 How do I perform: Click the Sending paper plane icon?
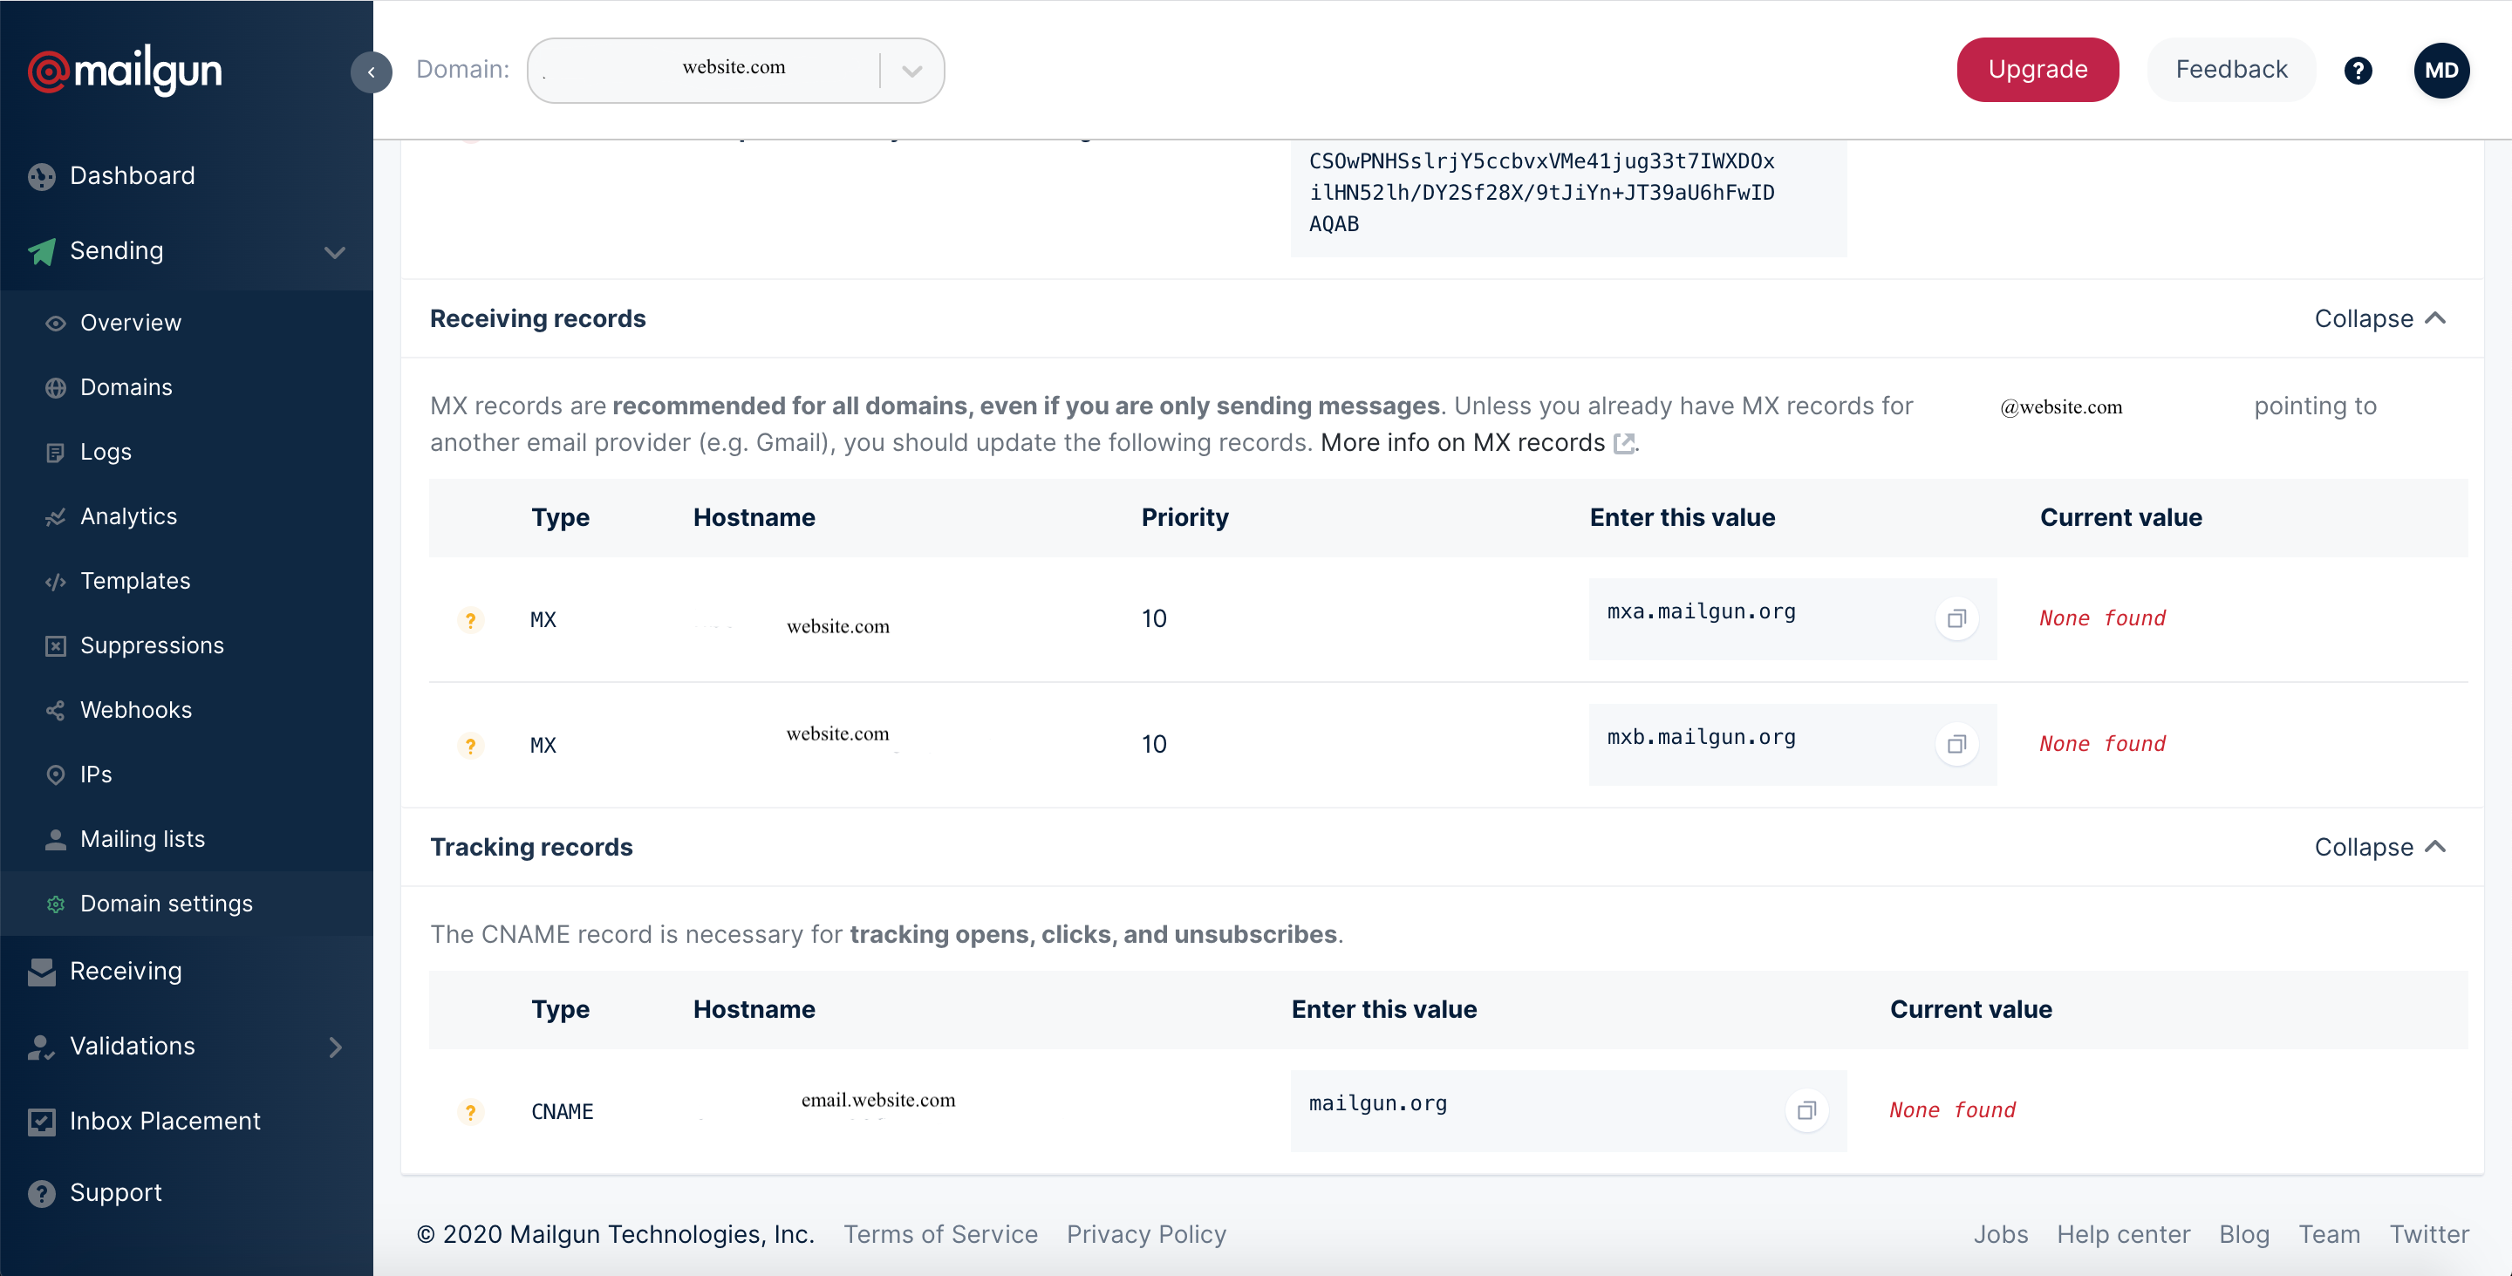(x=41, y=251)
